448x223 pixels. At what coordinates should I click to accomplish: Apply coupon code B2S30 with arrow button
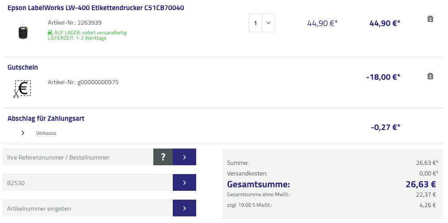(x=184, y=182)
